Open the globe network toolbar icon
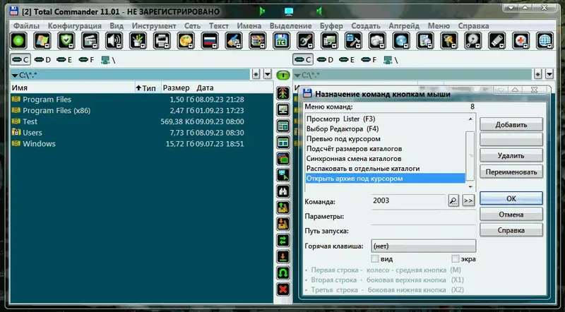 [545, 41]
